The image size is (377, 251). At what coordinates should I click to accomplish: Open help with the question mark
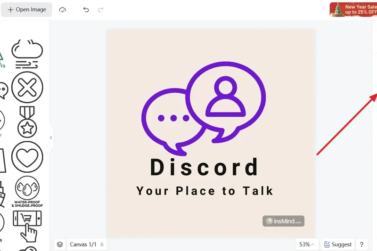tap(361, 244)
